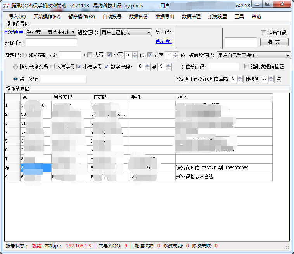Toggle the 小写 checkbox
The width and height of the screenshot is (294, 254).
coord(109,55)
